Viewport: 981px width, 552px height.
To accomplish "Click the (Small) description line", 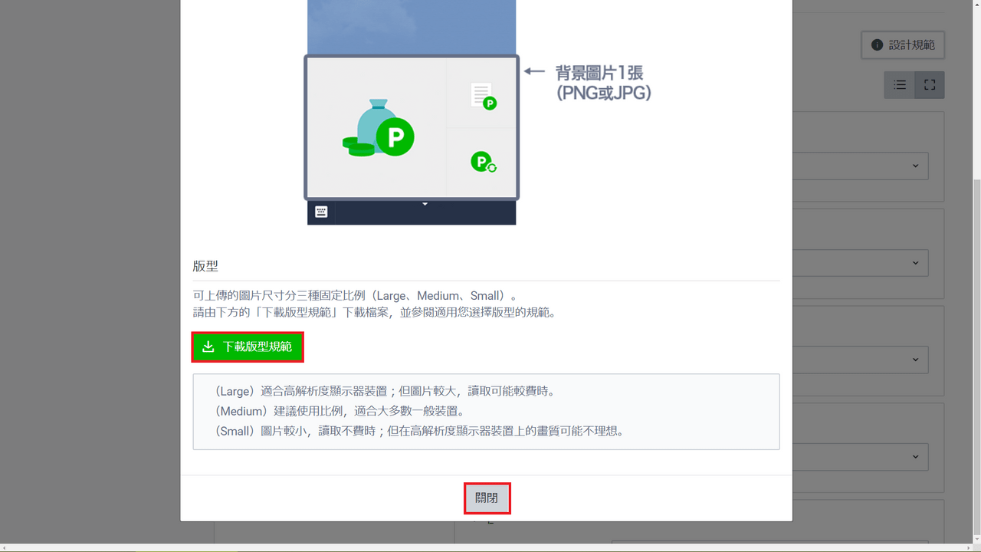I will coord(419,432).
